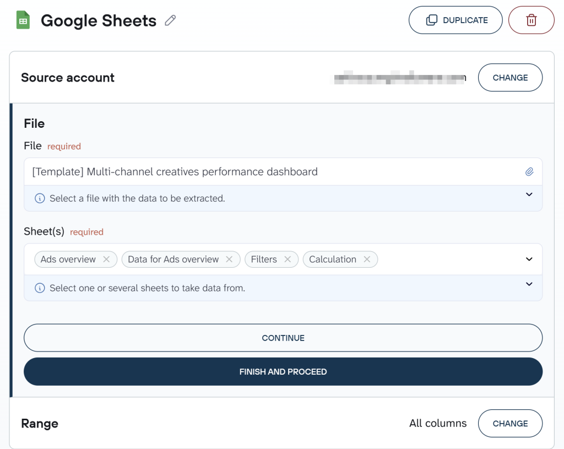564x449 pixels.
Task: Remove the 'Filters' sheet chip
Action: coord(288,259)
